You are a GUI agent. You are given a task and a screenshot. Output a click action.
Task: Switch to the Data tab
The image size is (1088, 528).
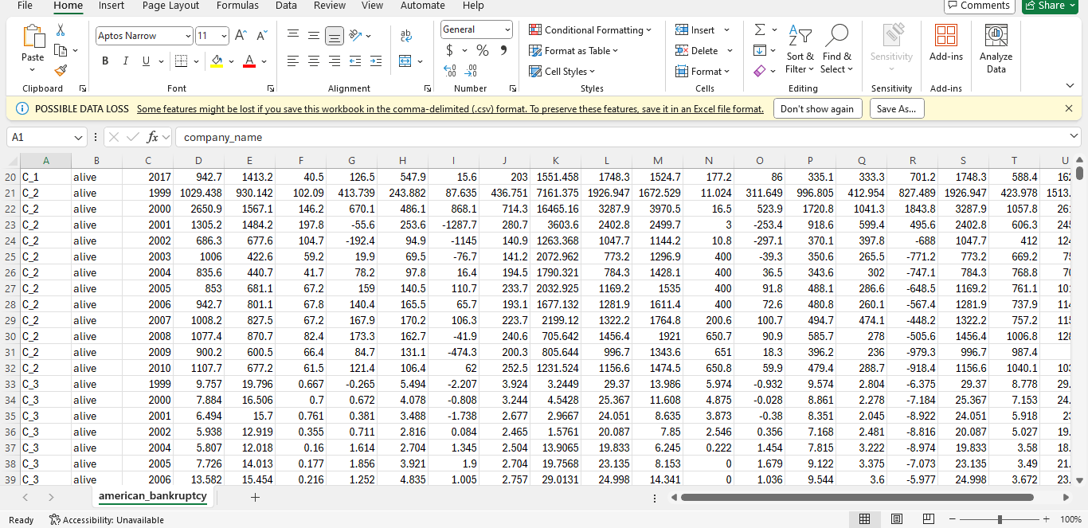tap(286, 6)
